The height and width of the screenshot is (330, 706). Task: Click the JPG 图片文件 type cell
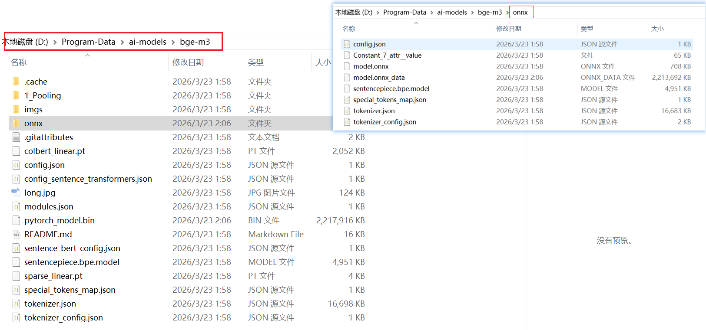(x=272, y=193)
